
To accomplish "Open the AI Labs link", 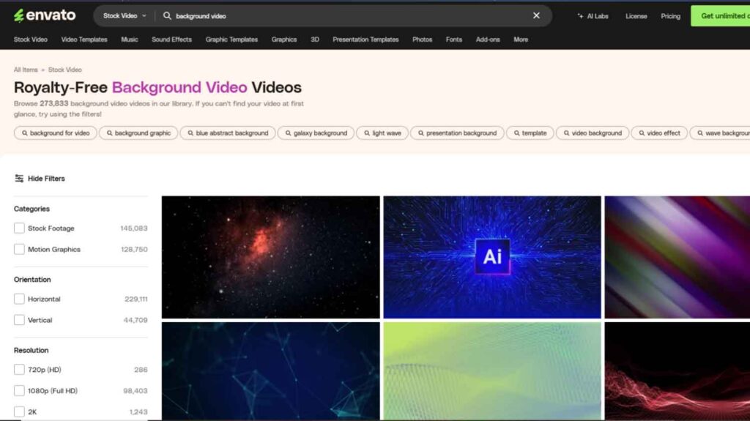I will click(593, 16).
